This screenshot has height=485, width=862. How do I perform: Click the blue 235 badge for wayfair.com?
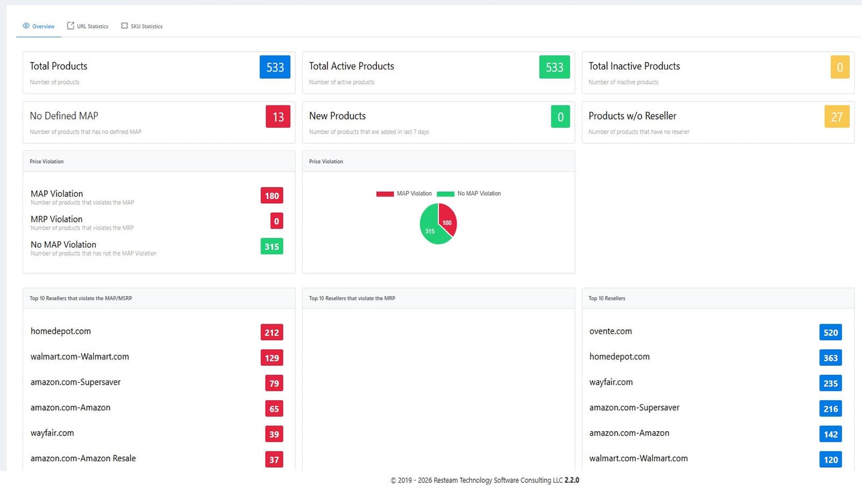pyautogui.click(x=830, y=383)
